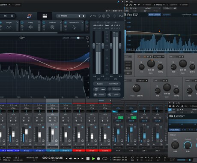Toggle the Loop button in transport bar
197x163 pixels.
(105, 159)
